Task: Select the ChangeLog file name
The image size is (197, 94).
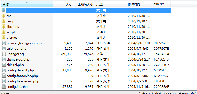Action: (x=15, y=54)
